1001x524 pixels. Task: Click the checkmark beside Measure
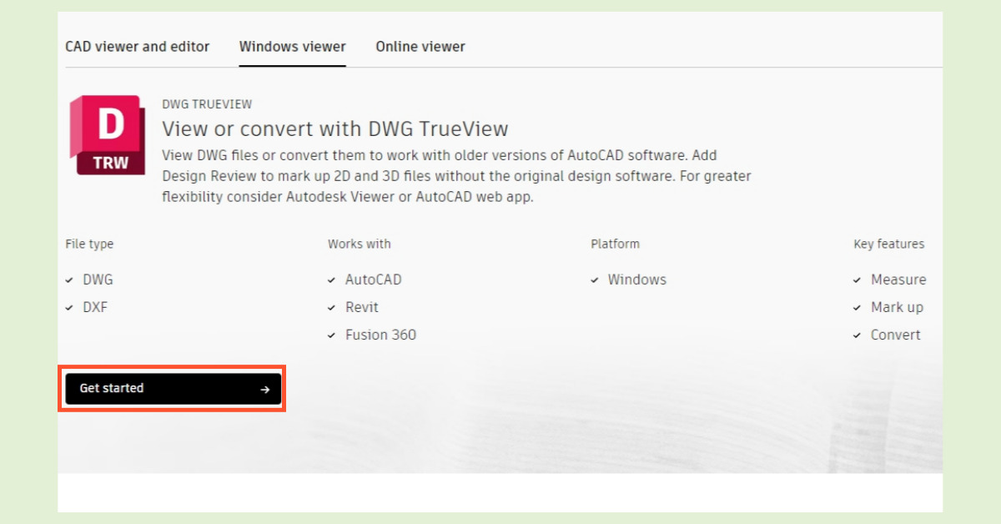coord(858,280)
